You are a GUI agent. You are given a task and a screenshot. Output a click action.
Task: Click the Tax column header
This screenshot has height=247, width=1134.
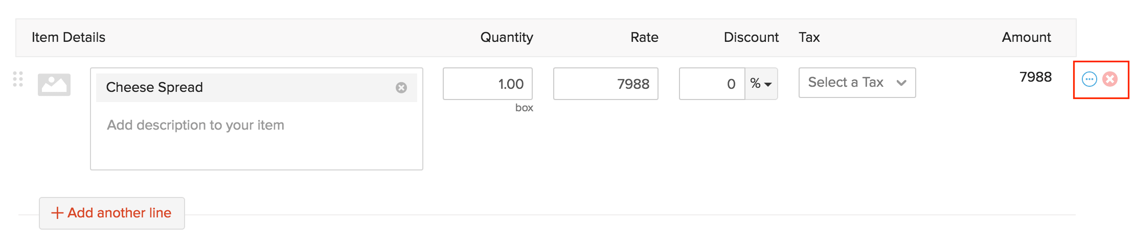coord(809,37)
